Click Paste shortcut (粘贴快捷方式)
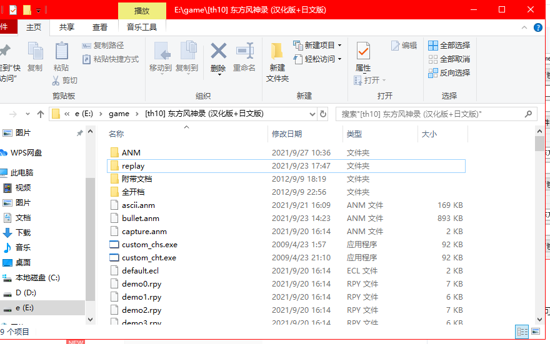This screenshot has height=344, width=550. point(111,59)
